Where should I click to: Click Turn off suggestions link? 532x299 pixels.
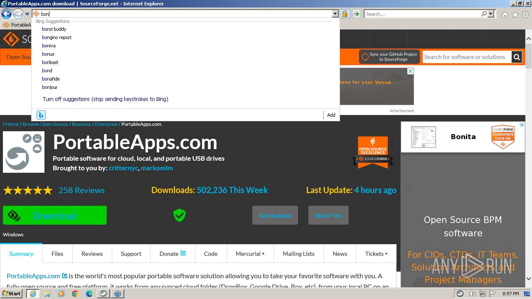(x=105, y=99)
